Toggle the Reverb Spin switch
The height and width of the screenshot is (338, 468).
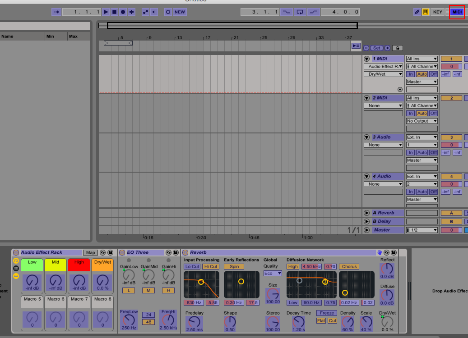[x=234, y=266]
